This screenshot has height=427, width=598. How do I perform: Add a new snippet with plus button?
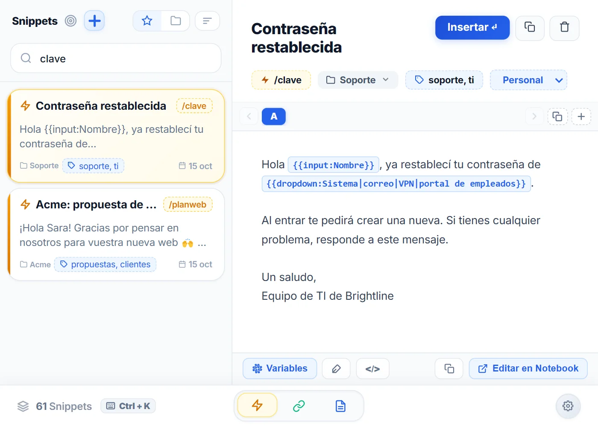(94, 21)
